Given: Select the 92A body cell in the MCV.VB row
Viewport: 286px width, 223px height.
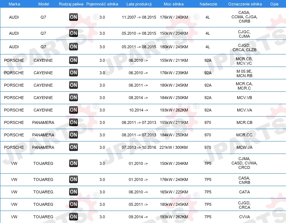Looking at the screenshot, I should point(208,98).
